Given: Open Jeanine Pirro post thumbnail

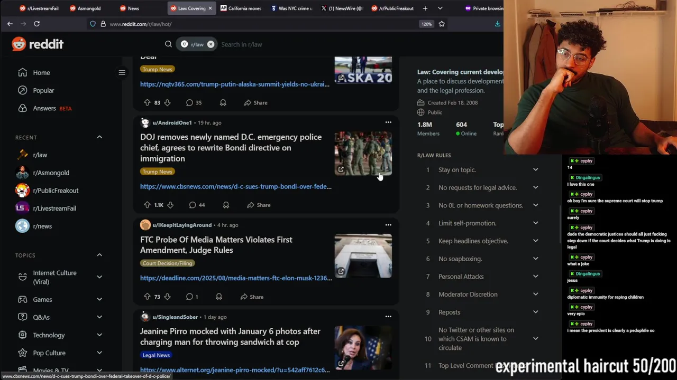Looking at the screenshot, I should point(363,348).
